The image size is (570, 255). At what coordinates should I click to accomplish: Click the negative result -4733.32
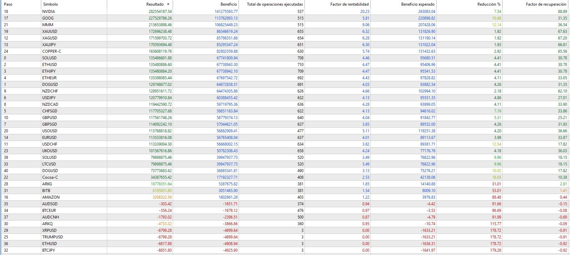[164, 223]
